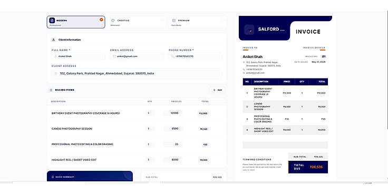Click the INVOICE heading in the preview

308,32
